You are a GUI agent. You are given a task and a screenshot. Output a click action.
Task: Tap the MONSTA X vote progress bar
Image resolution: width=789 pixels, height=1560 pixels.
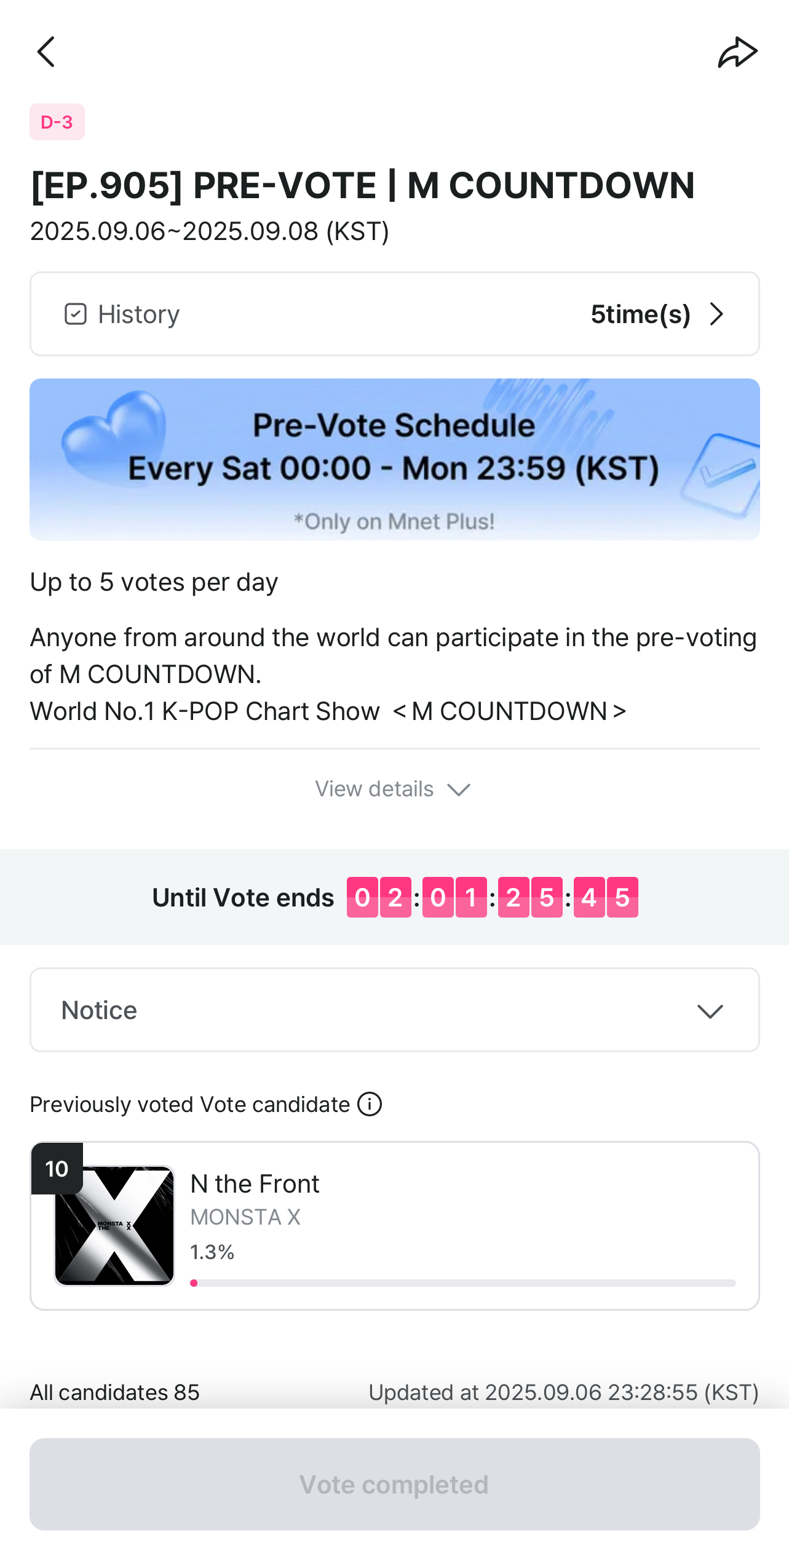(x=463, y=1283)
